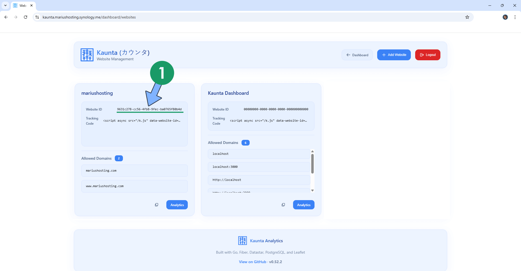
Task: Click the Kaunta Analytics footer logo
Action: 242,241
